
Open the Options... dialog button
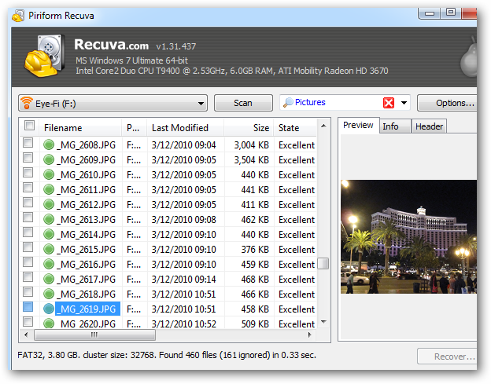[449, 103]
